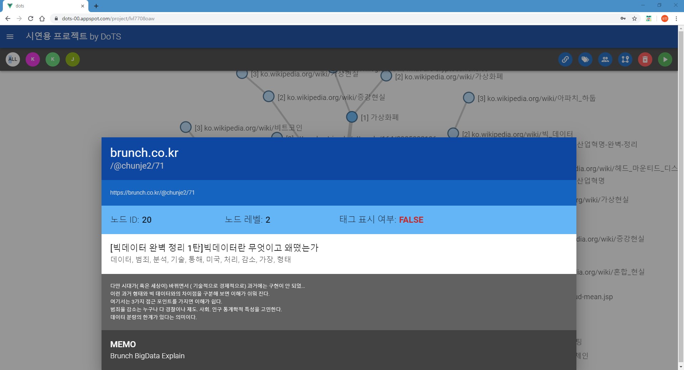Click the MEMO heading

click(123, 344)
